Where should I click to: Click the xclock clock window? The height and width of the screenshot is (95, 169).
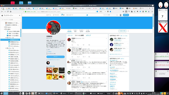[x=163, y=16]
